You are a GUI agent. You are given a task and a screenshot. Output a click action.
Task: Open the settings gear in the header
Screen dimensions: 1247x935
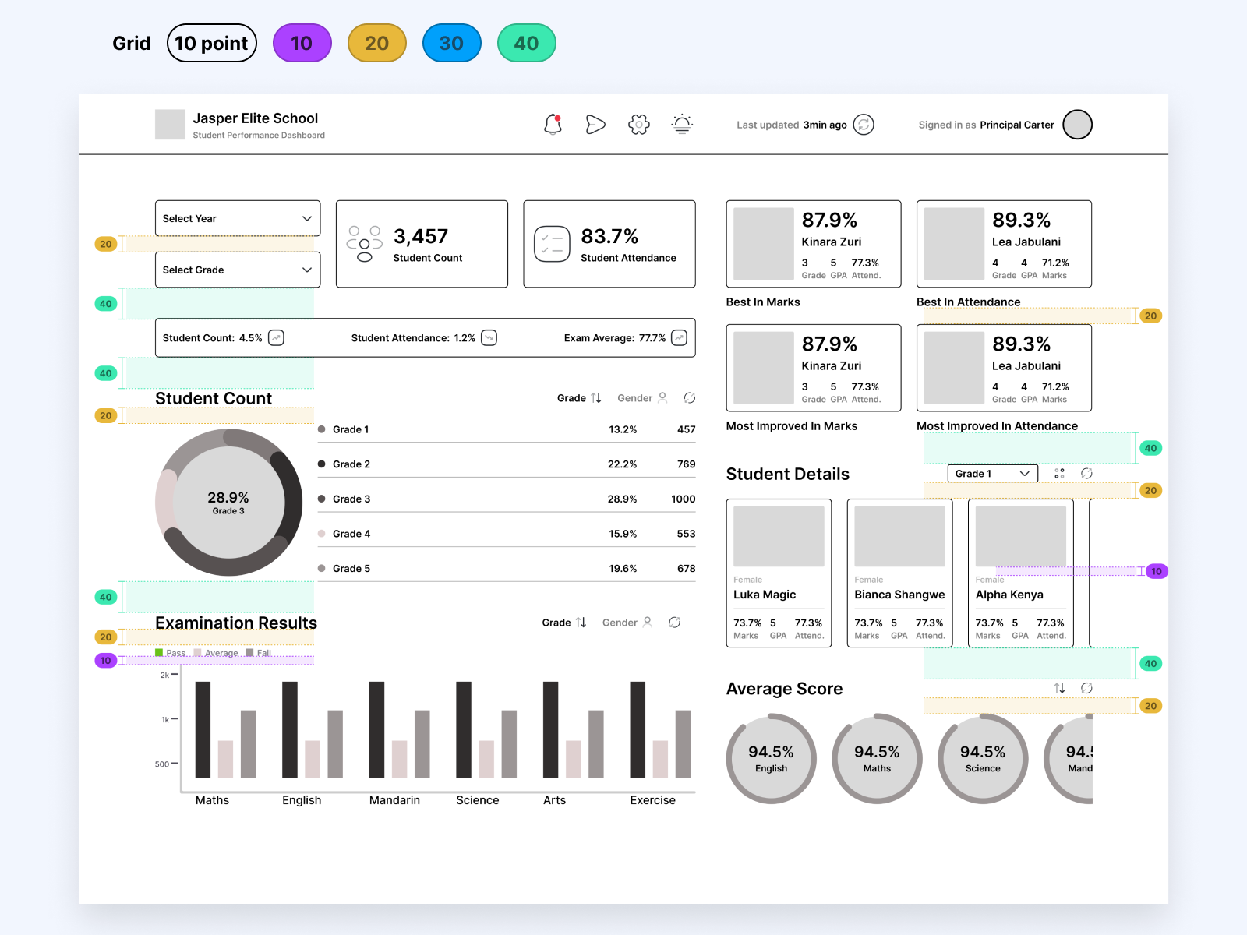click(638, 124)
